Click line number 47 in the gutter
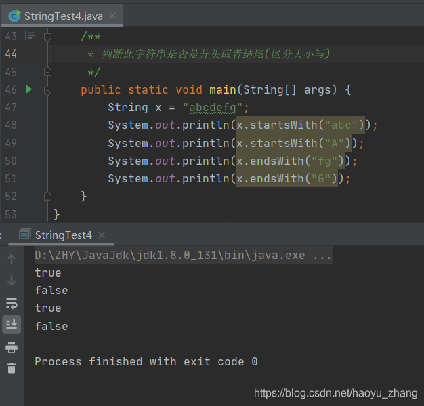Viewport: 424px width, 406px height. (11, 108)
